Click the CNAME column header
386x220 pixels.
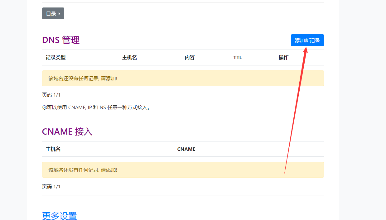tap(186, 149)
